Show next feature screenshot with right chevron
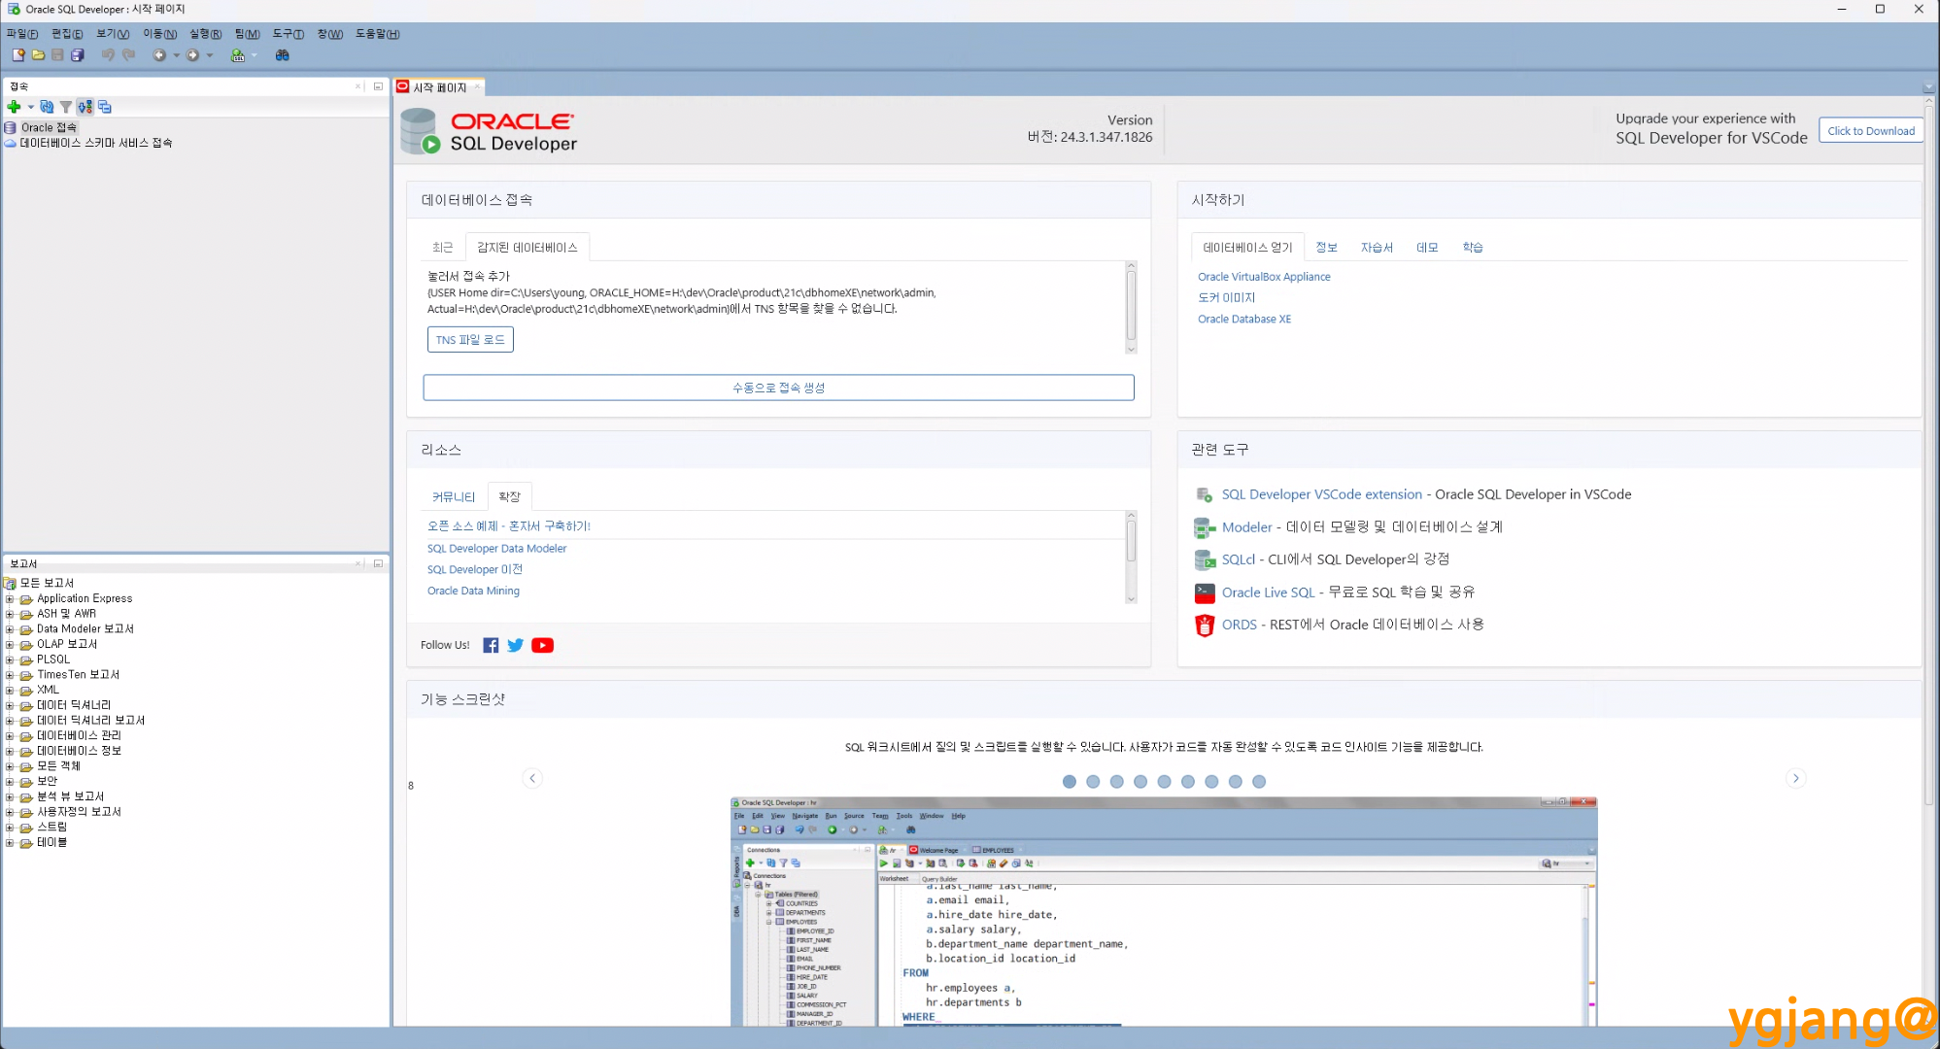Image resolution: width=1940 pixels, height=1049 pixels. click(x=1795, y=779)
